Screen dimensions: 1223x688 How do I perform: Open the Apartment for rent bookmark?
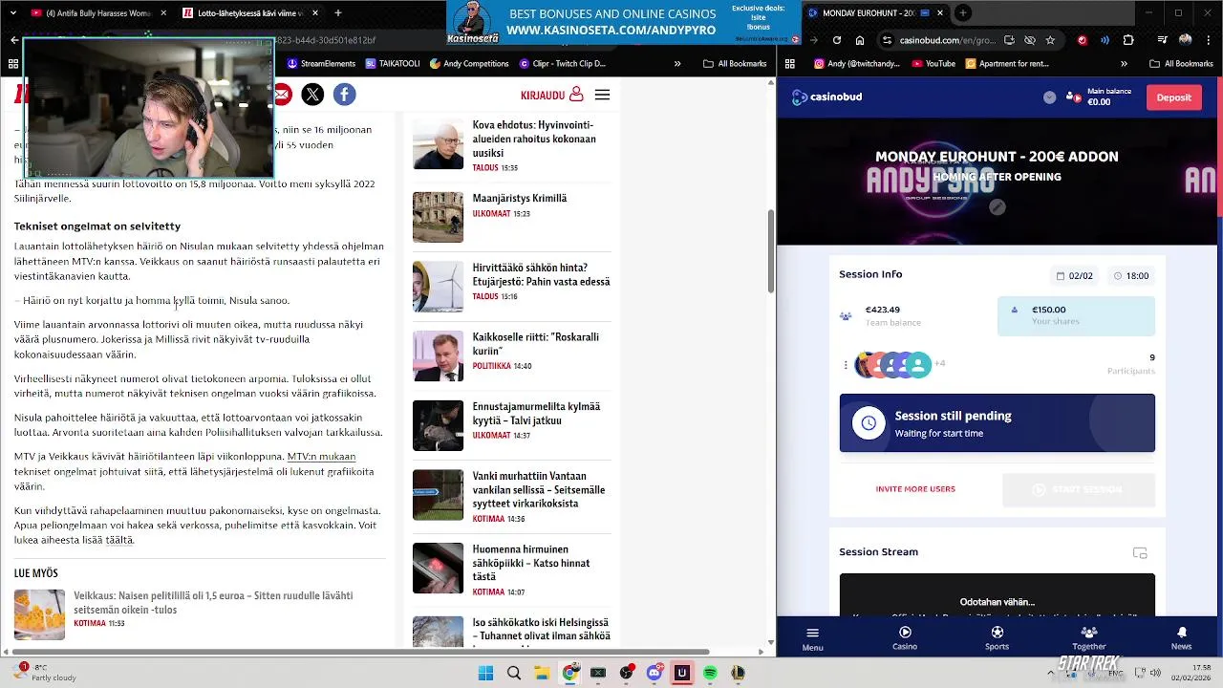click(x=1007, y=63)
